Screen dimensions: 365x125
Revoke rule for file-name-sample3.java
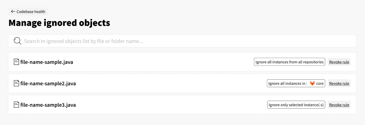coord(339,105)
